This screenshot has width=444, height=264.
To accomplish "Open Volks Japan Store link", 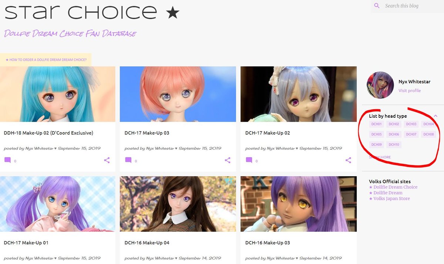I will pyautogui.click(x=389, y=198).
